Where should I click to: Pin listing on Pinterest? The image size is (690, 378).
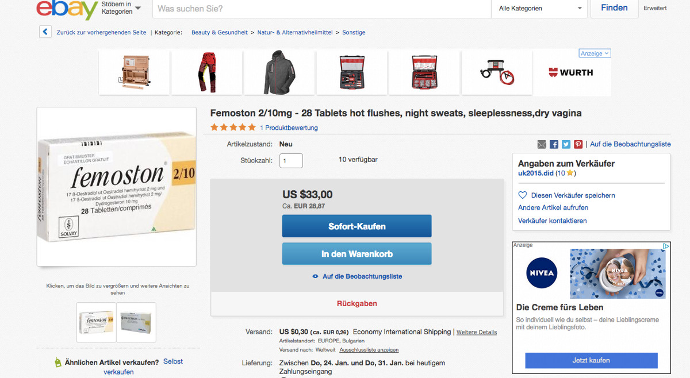point(578,144)
